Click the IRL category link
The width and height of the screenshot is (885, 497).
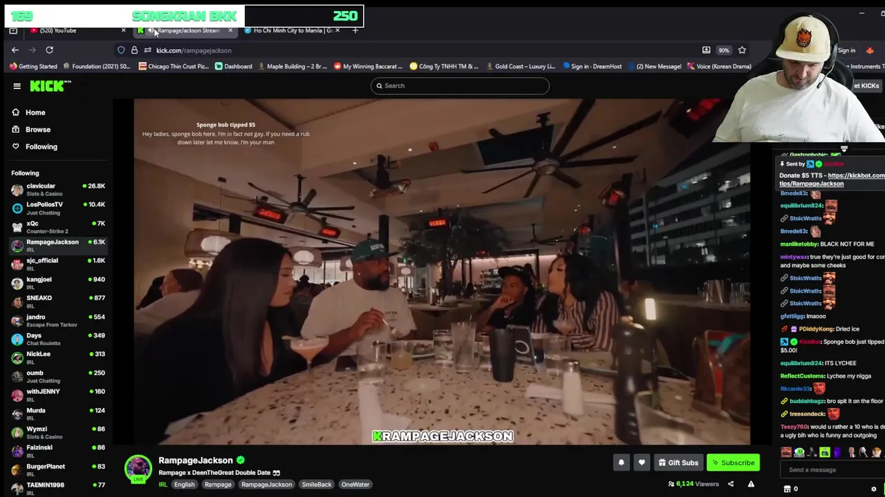point(163,485)
